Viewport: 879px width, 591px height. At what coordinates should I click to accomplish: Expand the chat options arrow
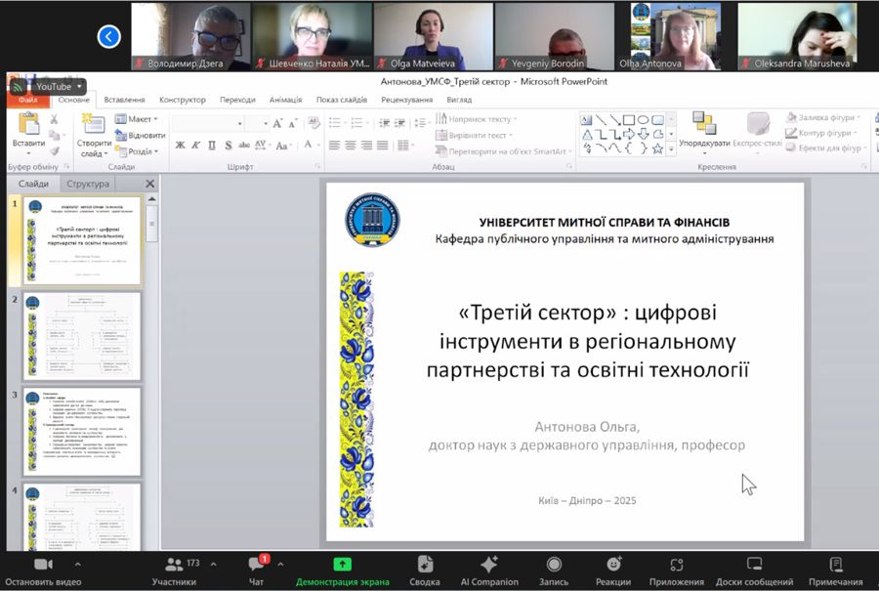(x=280, y=564)
